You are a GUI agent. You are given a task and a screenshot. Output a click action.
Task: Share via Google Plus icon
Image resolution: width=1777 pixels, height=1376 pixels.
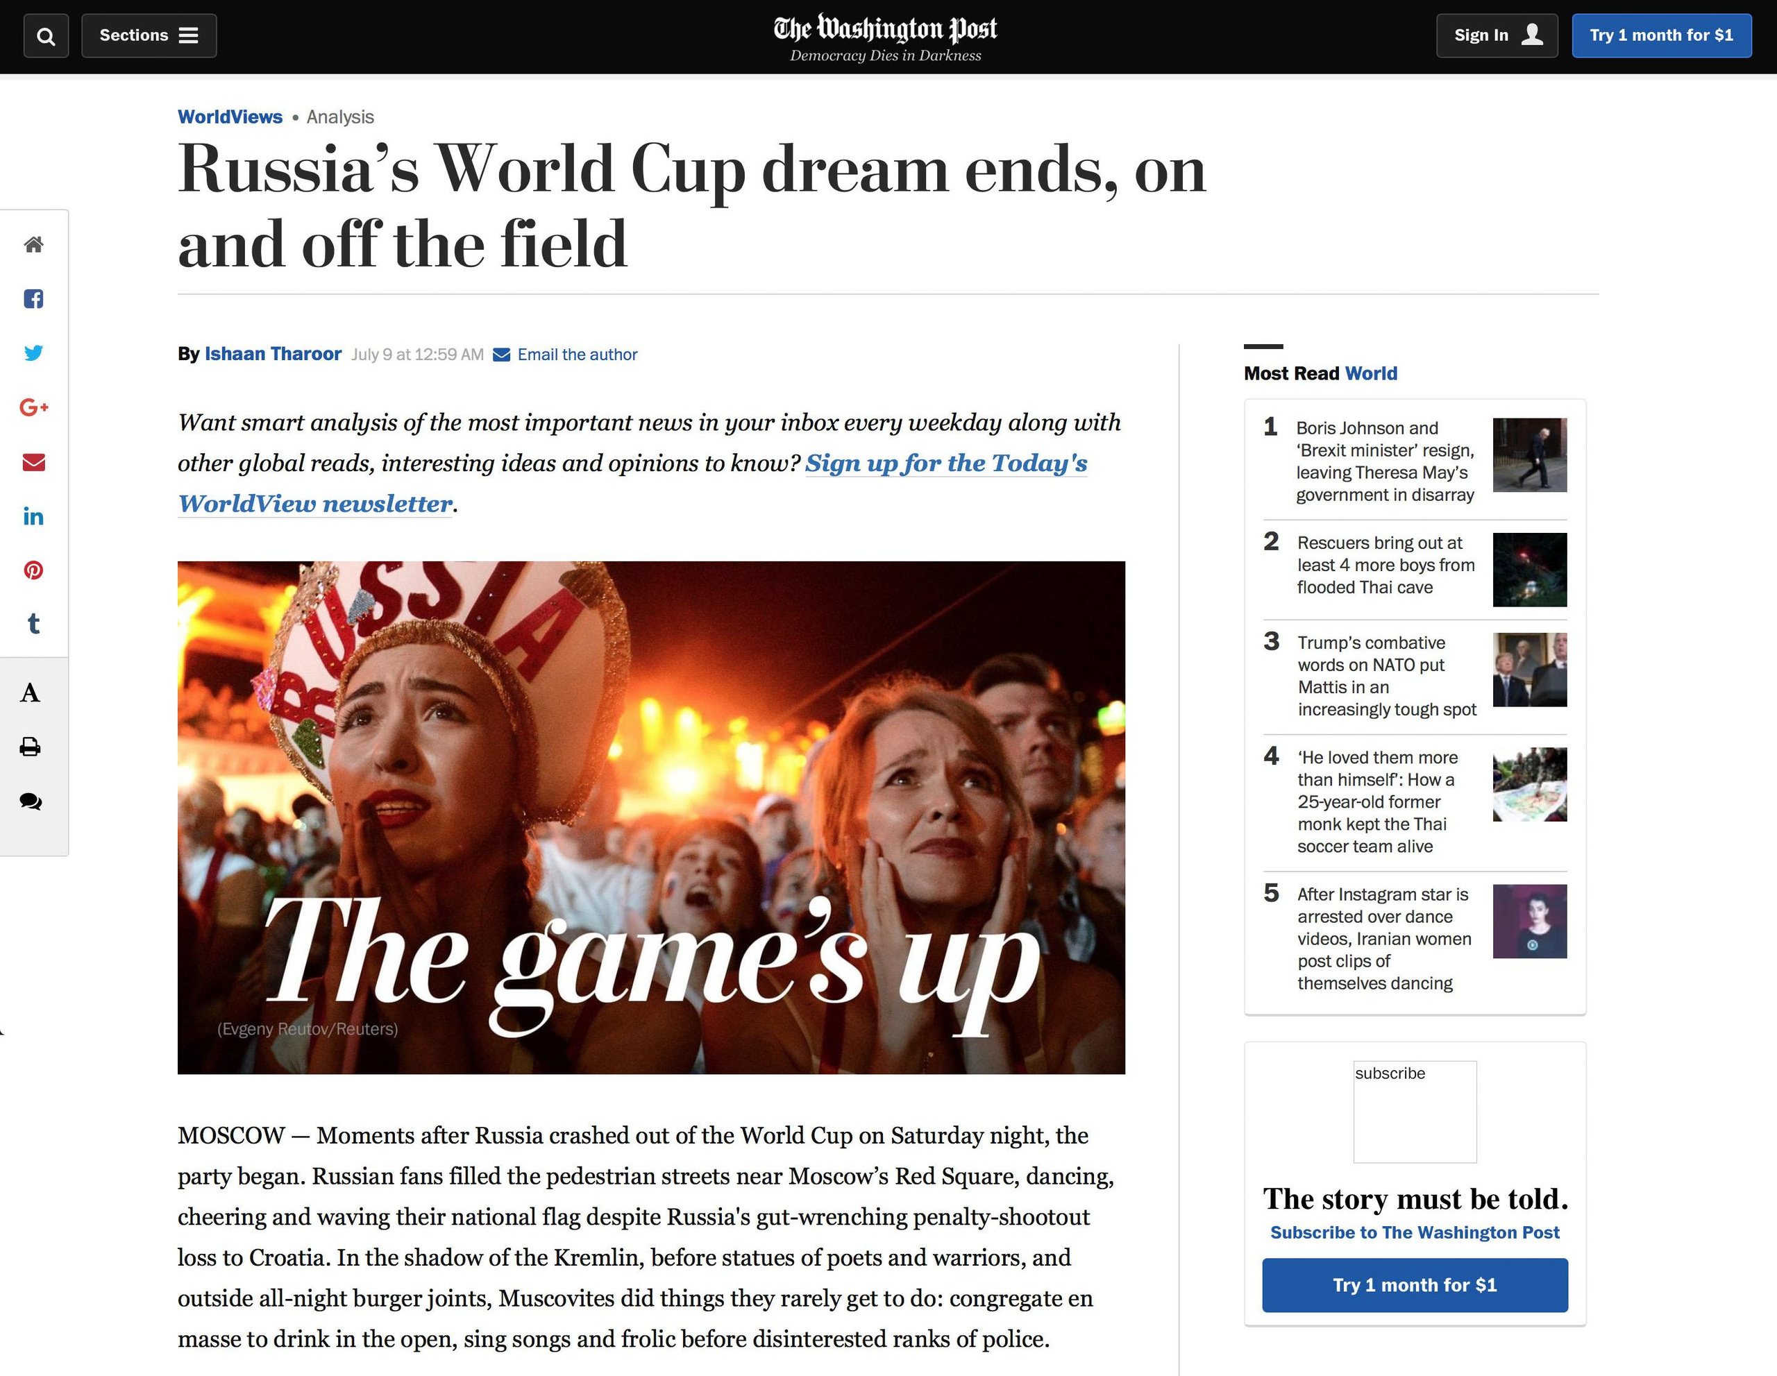point(33,407)
